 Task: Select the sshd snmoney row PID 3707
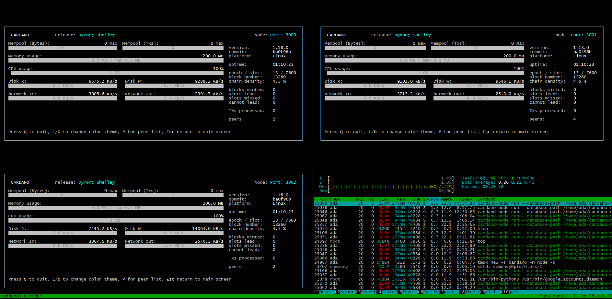(463, 267)
